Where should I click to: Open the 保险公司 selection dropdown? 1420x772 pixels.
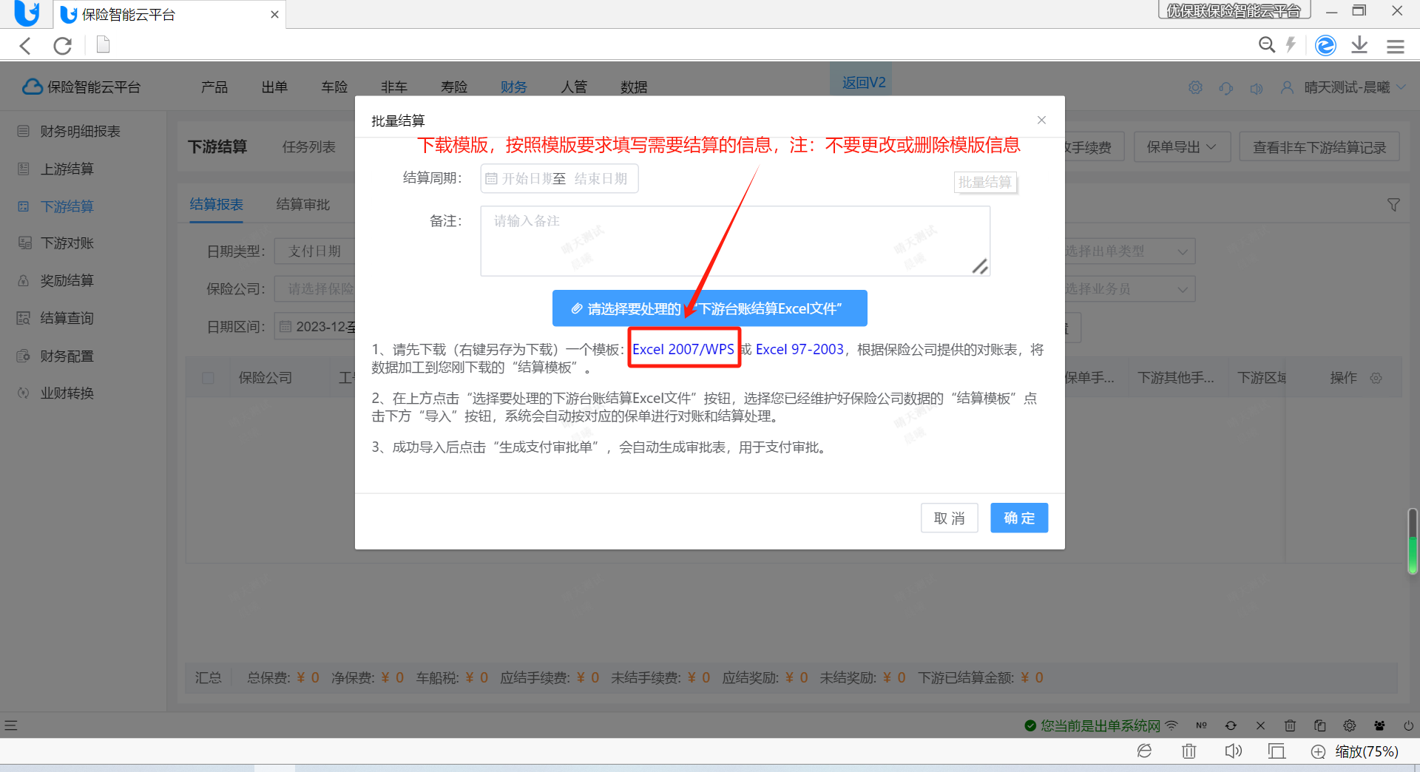(316, 289)
